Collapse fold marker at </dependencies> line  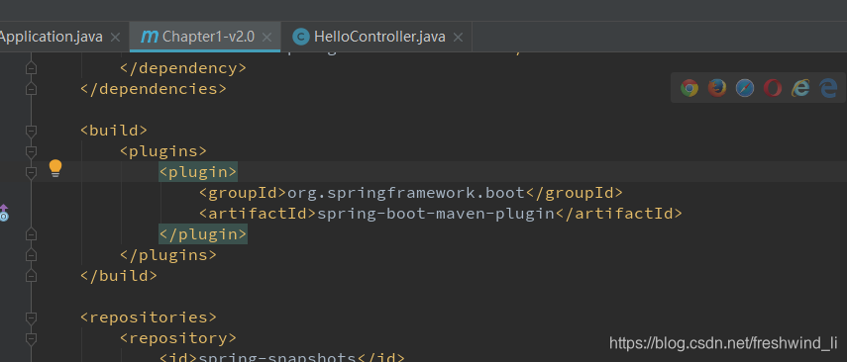point(32,89)
